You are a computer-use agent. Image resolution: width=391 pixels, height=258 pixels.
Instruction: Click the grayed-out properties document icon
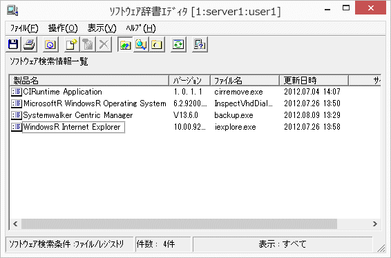88,45
